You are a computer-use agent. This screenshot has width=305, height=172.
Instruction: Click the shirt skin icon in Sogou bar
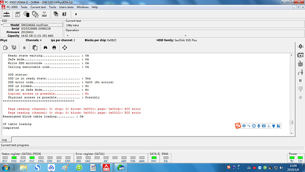274,126
